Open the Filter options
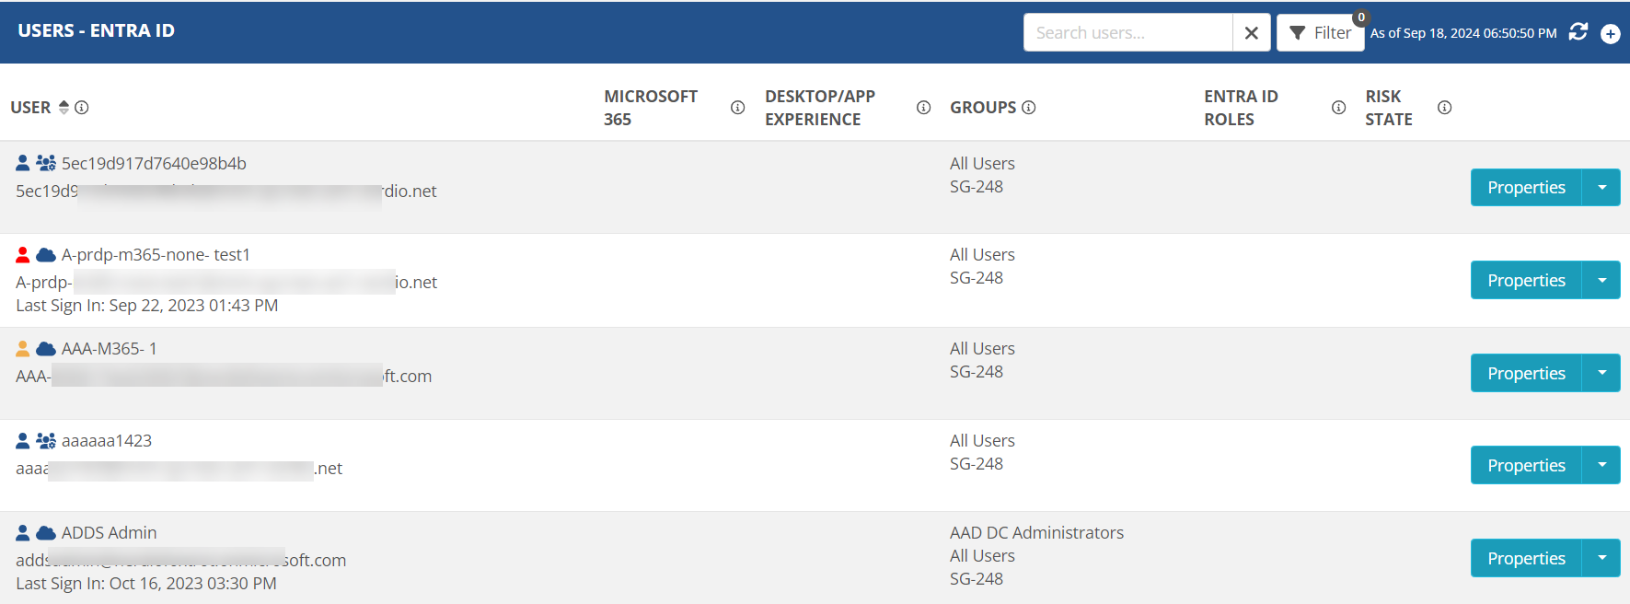This screenshot has height=604, width=1630. coord(1320,33)
